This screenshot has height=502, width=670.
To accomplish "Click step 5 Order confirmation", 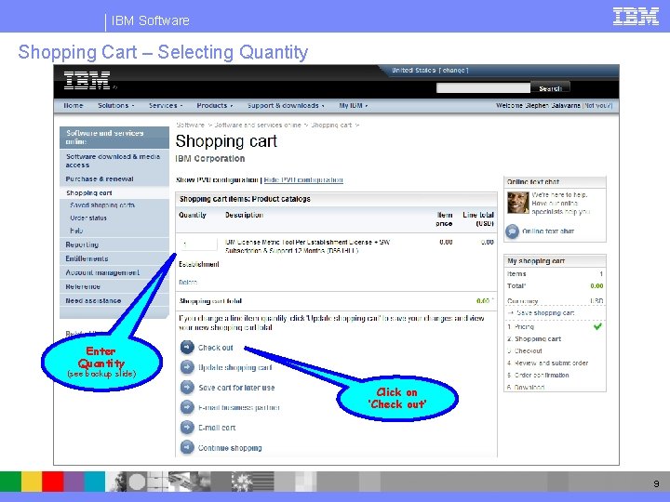I will tap(538, 376).
